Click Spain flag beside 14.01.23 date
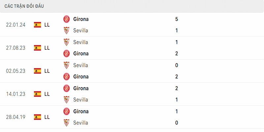The image size is (264, 132). coord(37,94)
